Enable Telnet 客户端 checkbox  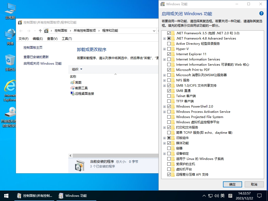[169, 96]
